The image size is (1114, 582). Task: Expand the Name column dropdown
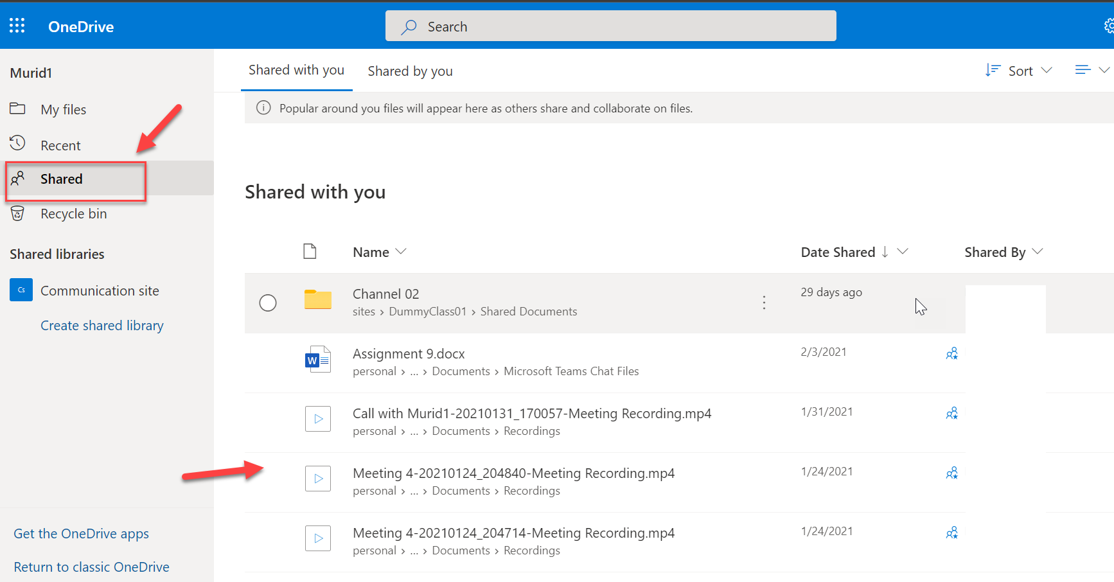point(401,252)
